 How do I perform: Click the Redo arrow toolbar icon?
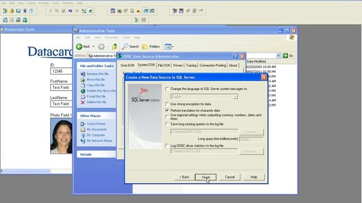coord(77,11)
